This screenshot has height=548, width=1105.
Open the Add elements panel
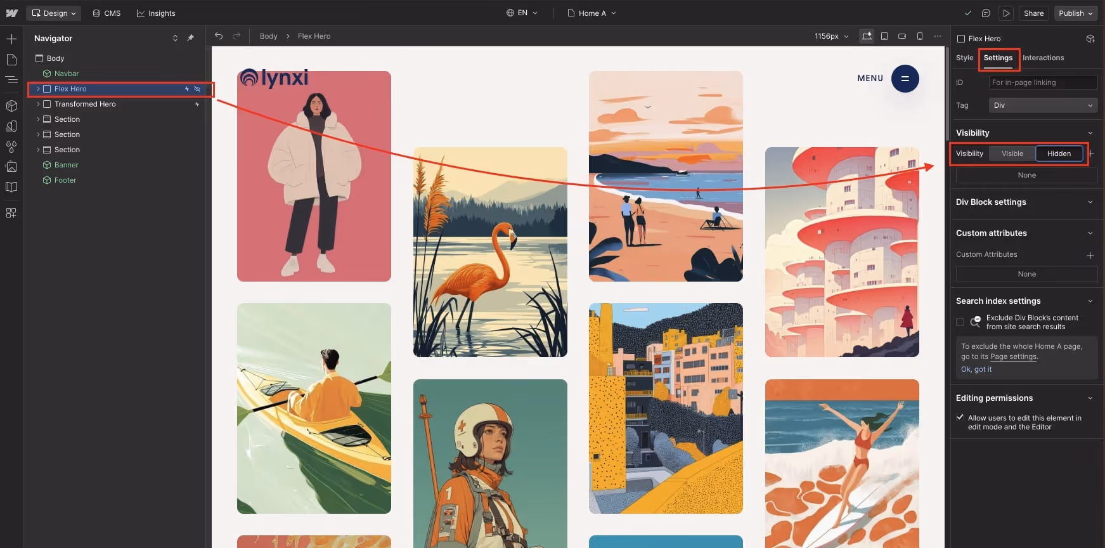11,39
